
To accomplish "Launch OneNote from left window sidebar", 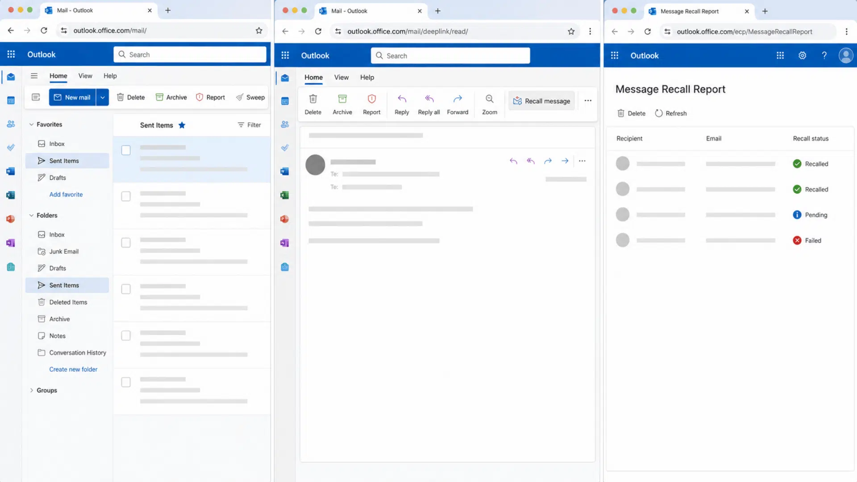I will [11, 243].
